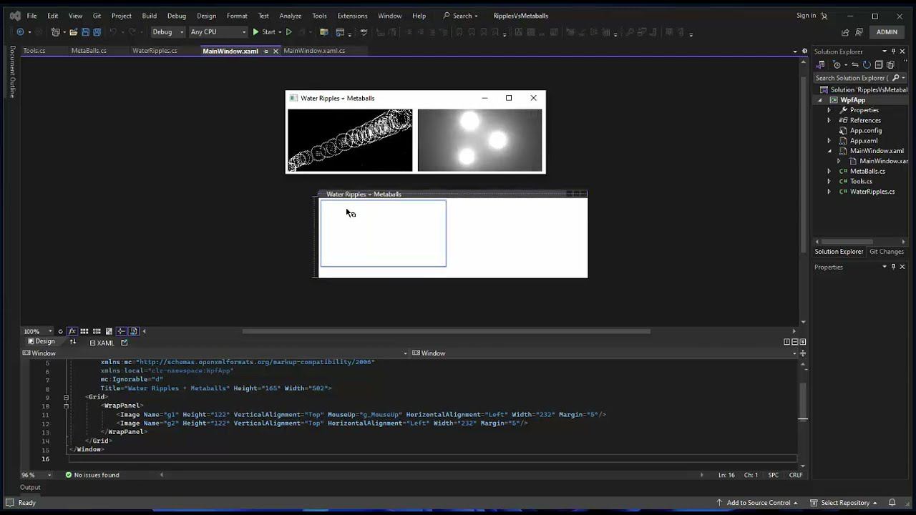The image size is (916, 515).
Task: Click Start Without Debugging outline play icon
Action: click(289, 32)
